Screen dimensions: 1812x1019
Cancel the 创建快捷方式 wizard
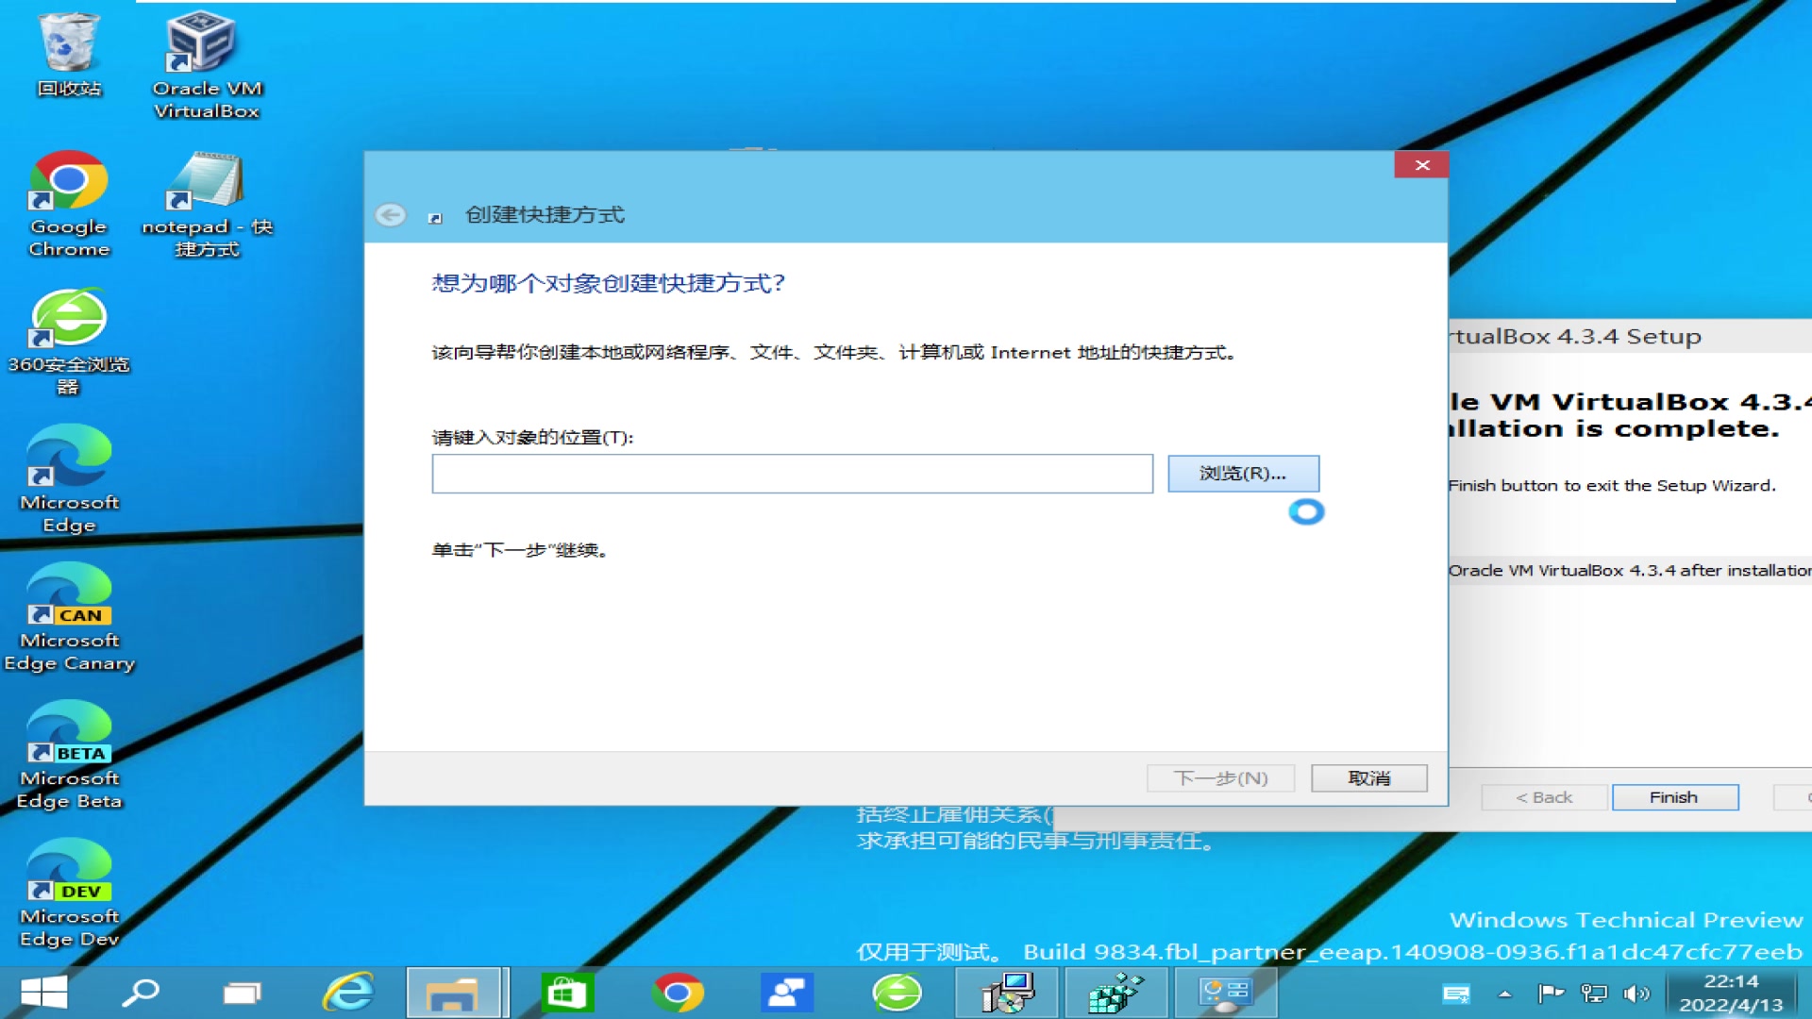(1368, 777)
